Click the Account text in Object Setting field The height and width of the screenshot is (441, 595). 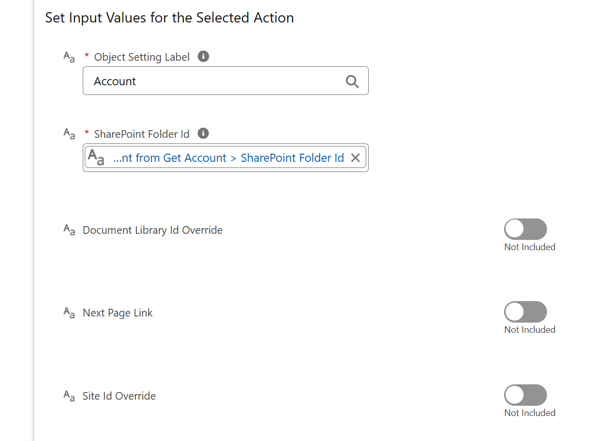coord(114,81)
